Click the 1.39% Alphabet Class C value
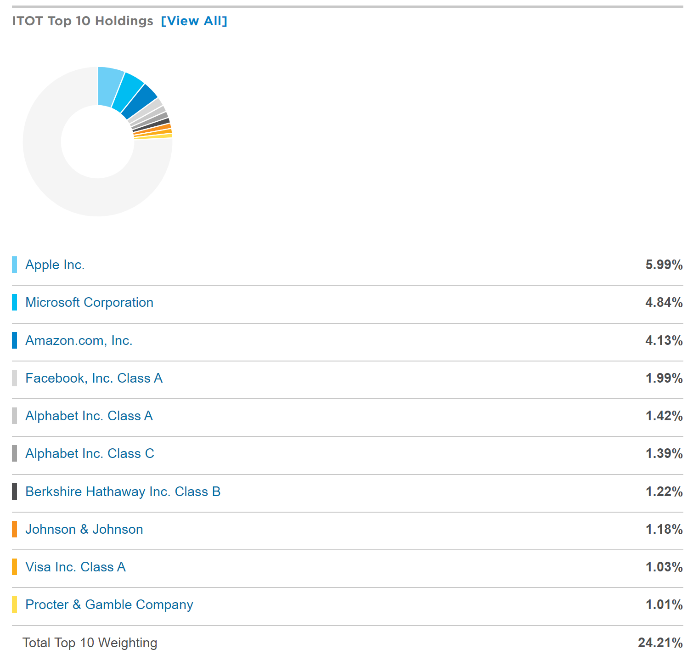This screenshot has width=693, height=655. (664, 453)
